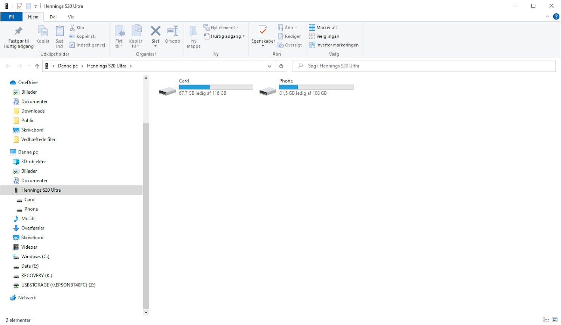Click Markér alt to select everything
The height and width of the screenshot is (325, 561).
(323, 27)
